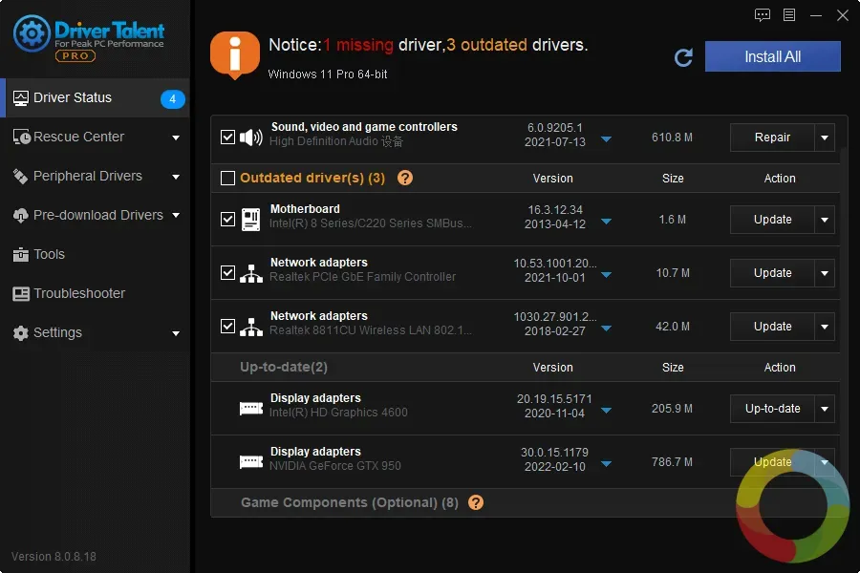Open version dropdown for Motherboard driver
The image size is (860, 573).
tap(606, 222)
